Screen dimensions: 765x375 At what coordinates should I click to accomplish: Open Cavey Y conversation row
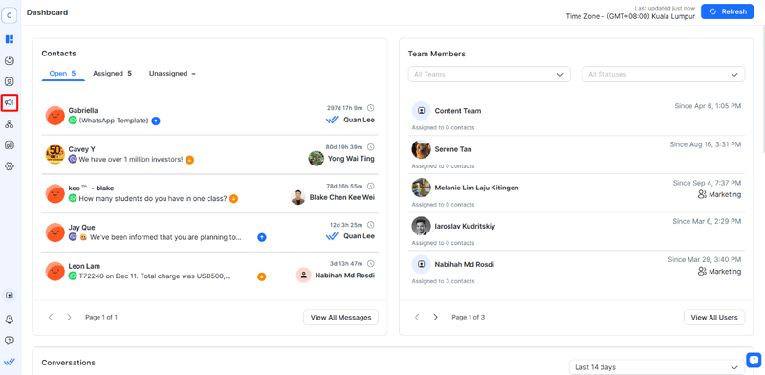pos(209,154)
